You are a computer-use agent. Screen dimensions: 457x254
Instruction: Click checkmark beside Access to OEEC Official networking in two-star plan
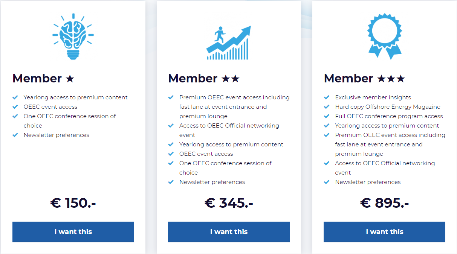(171, 126)
